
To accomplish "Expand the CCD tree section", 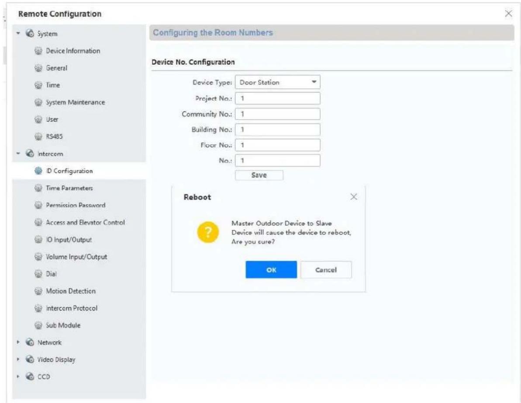I will [x=19, y=377].
